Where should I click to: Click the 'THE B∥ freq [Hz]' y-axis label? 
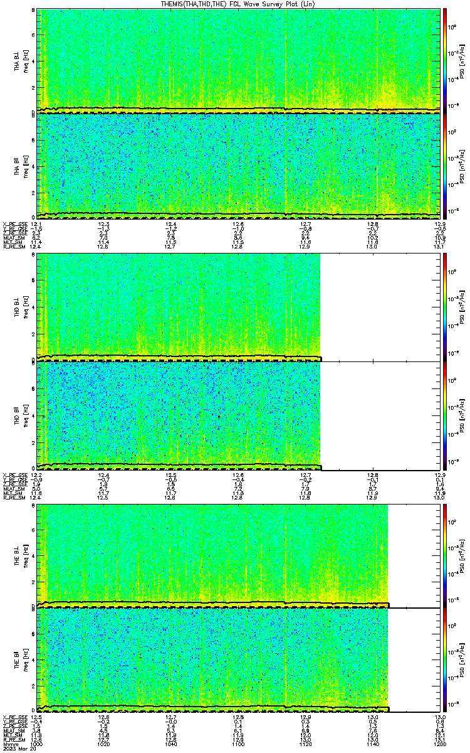[21, 660]
